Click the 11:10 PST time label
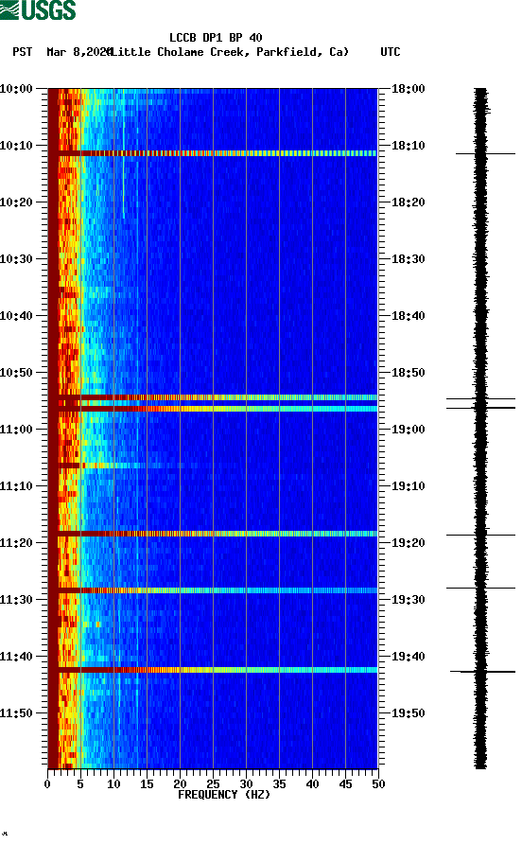The width and height of the screenshot is (522, 844). point(17,486)
